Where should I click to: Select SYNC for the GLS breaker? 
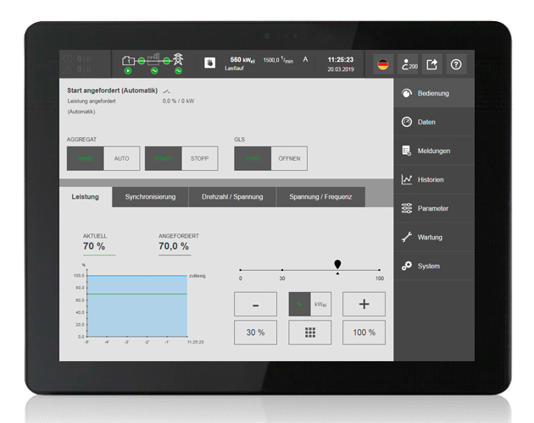point(253,158)
